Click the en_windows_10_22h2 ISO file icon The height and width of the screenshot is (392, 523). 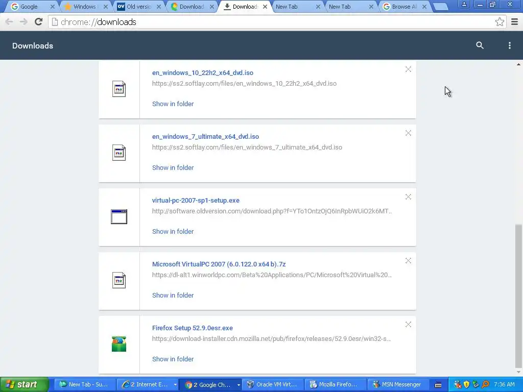coord(119,89)
